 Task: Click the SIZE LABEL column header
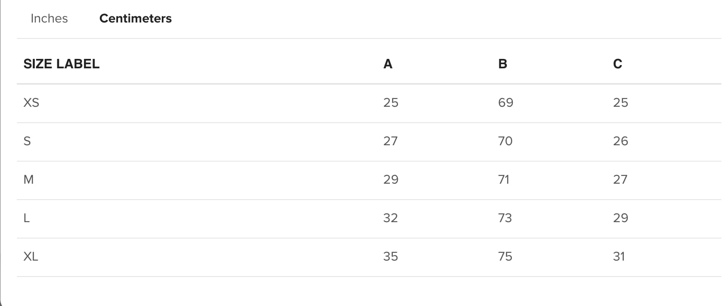click(x=61, y=64)
